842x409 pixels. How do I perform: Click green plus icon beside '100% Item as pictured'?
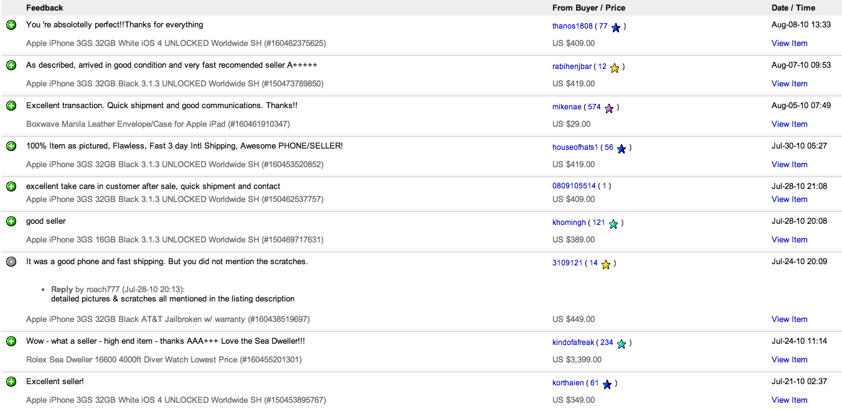(11, 146)
